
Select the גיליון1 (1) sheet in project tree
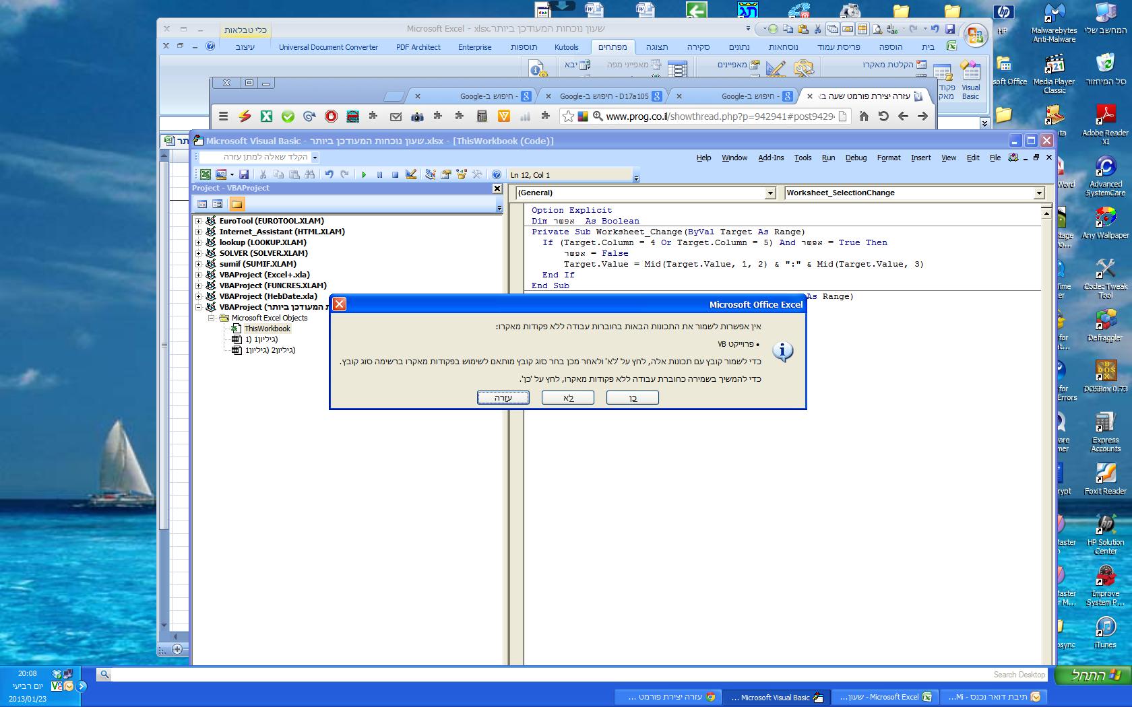click(x=261, y=339)
